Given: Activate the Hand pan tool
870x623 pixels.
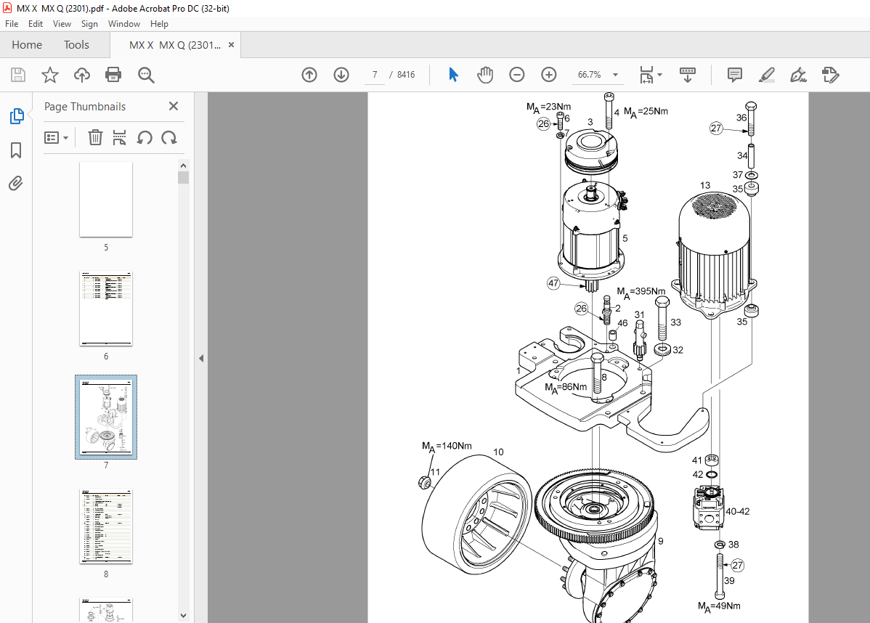Looking at the screenshot, I should click(x=485, y=75).
